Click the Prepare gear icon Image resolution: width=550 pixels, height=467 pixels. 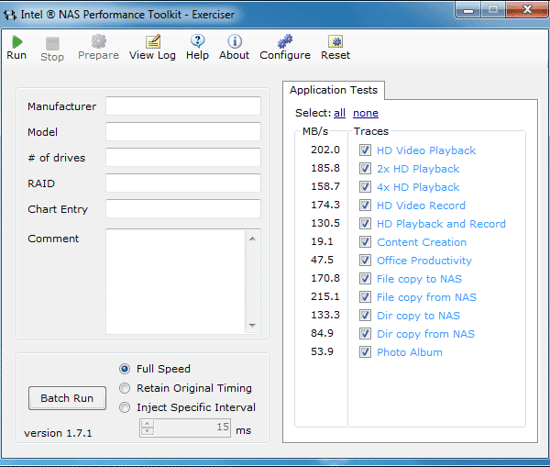[99, 41]
